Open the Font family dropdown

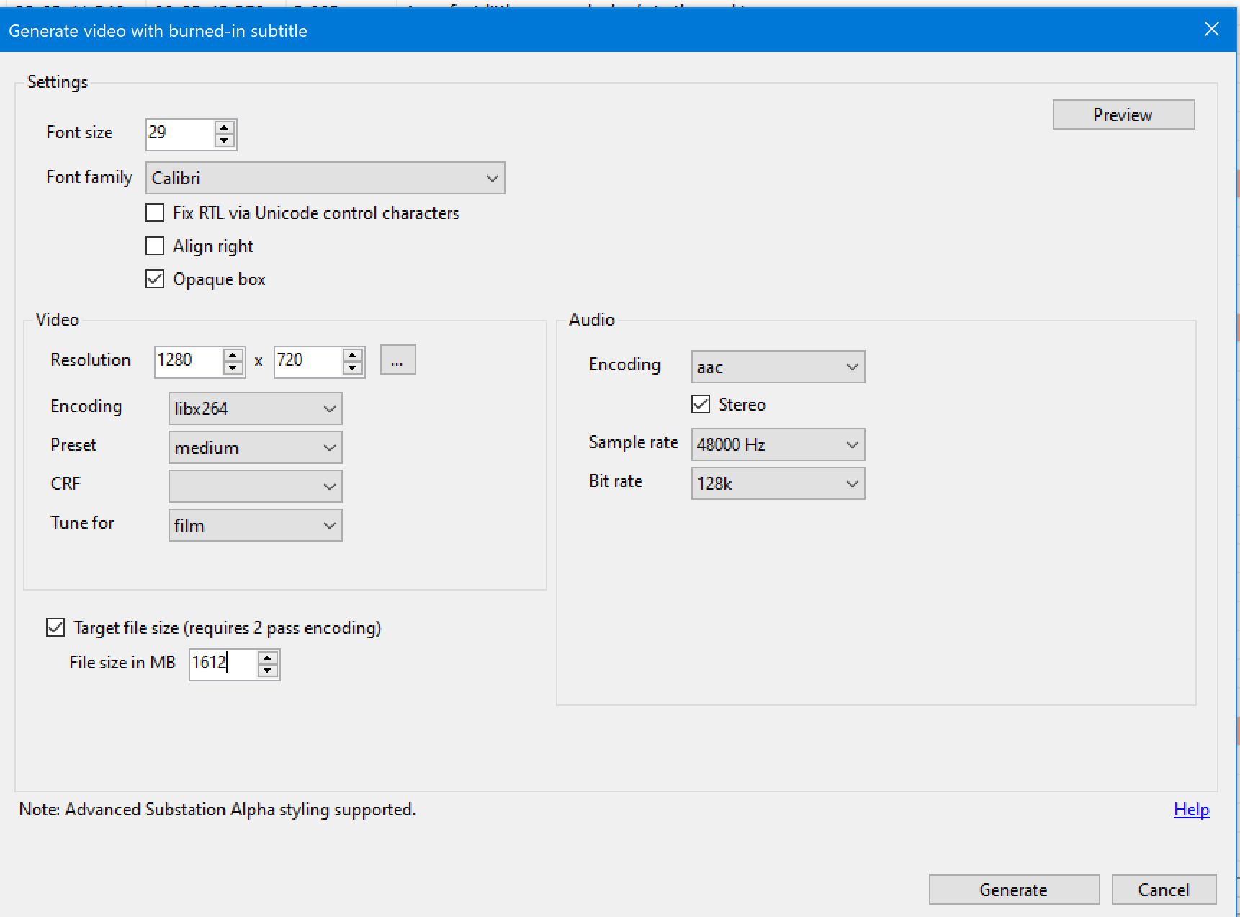coord(325,178)
